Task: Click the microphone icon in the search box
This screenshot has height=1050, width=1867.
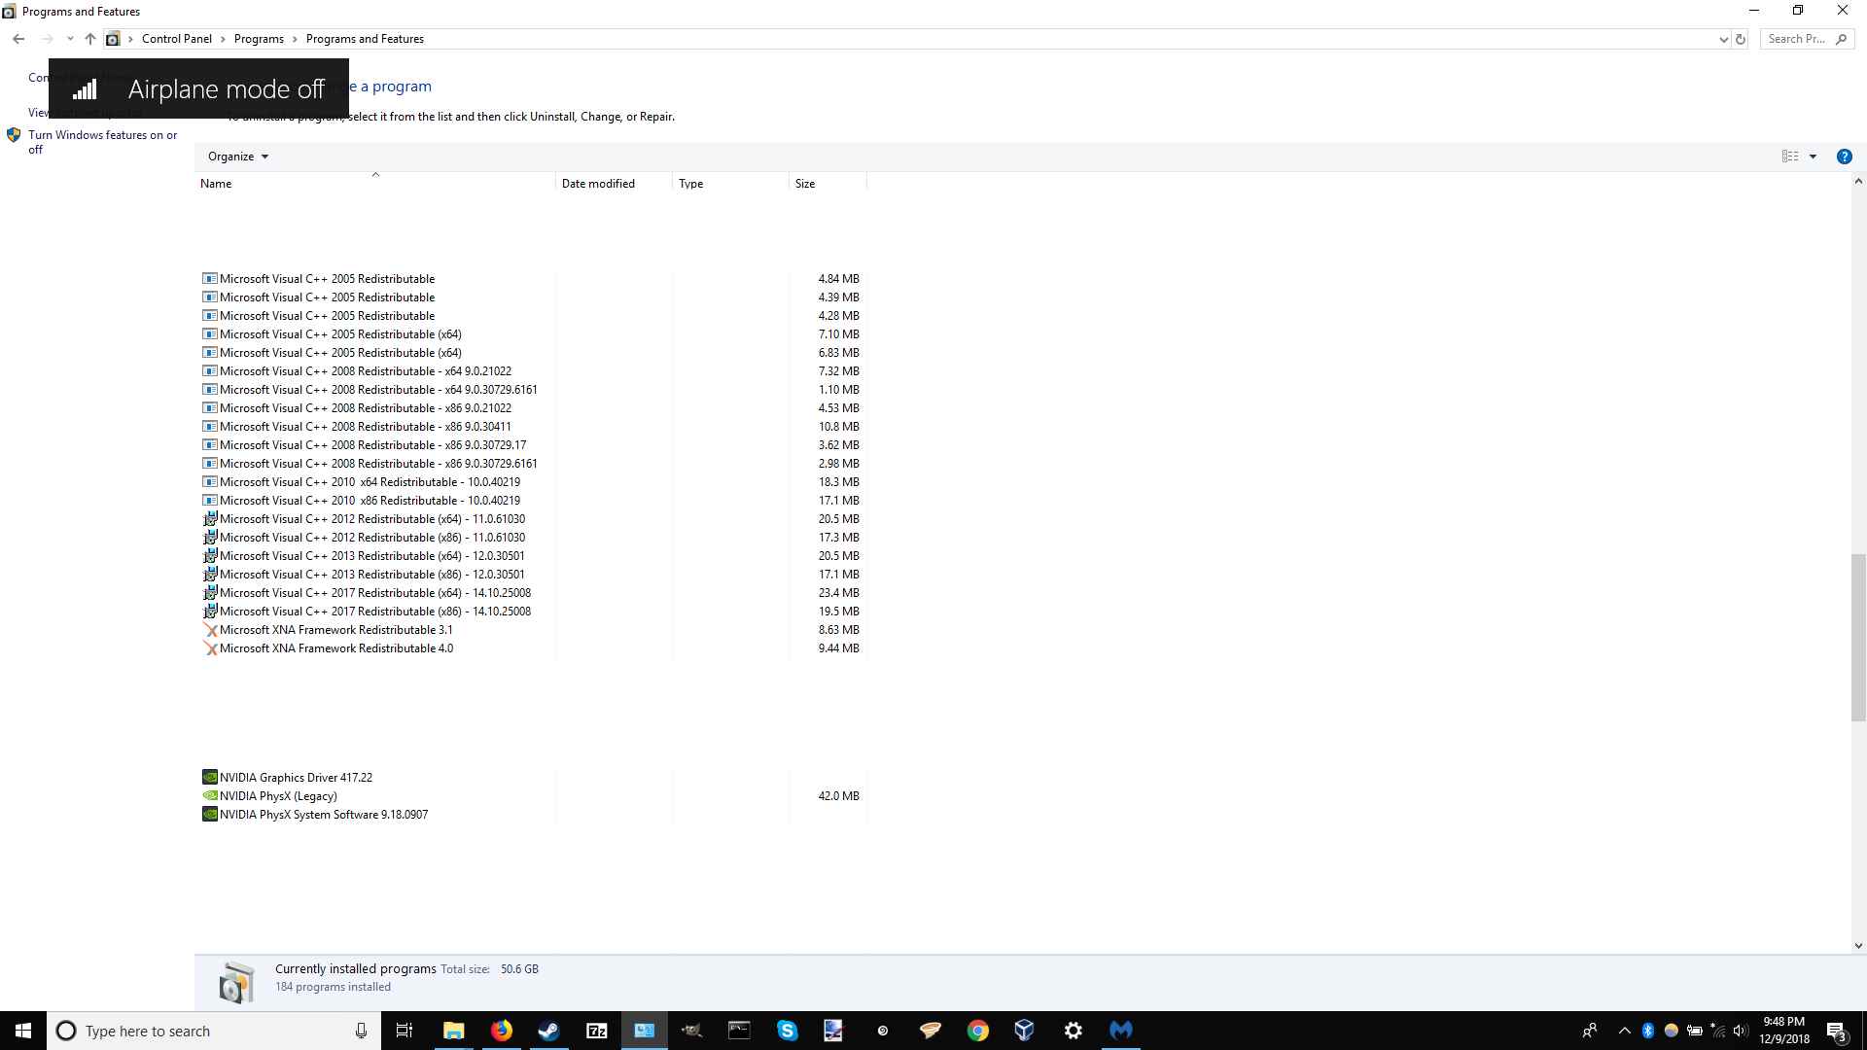Action: (361, 1031)
